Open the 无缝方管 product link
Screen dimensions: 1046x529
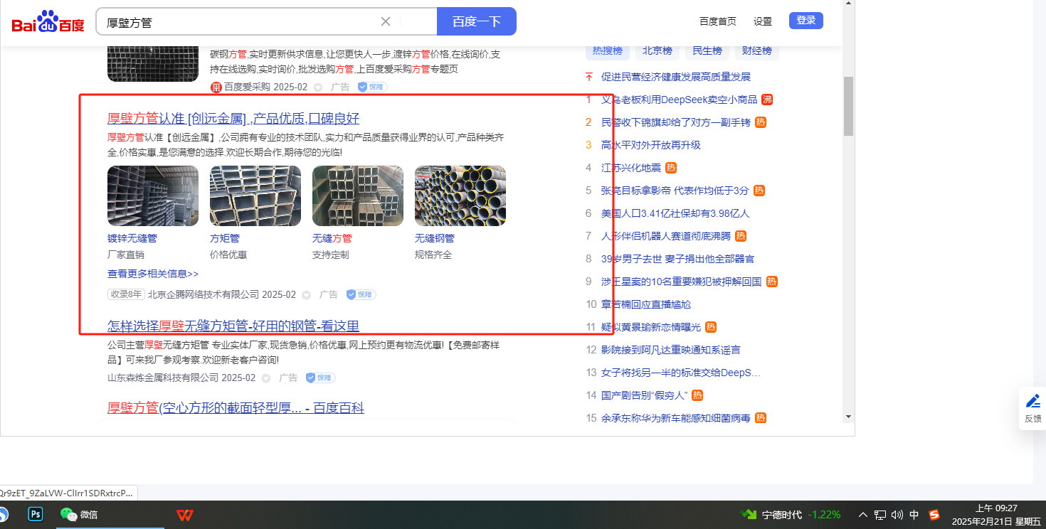pos(332,238)
